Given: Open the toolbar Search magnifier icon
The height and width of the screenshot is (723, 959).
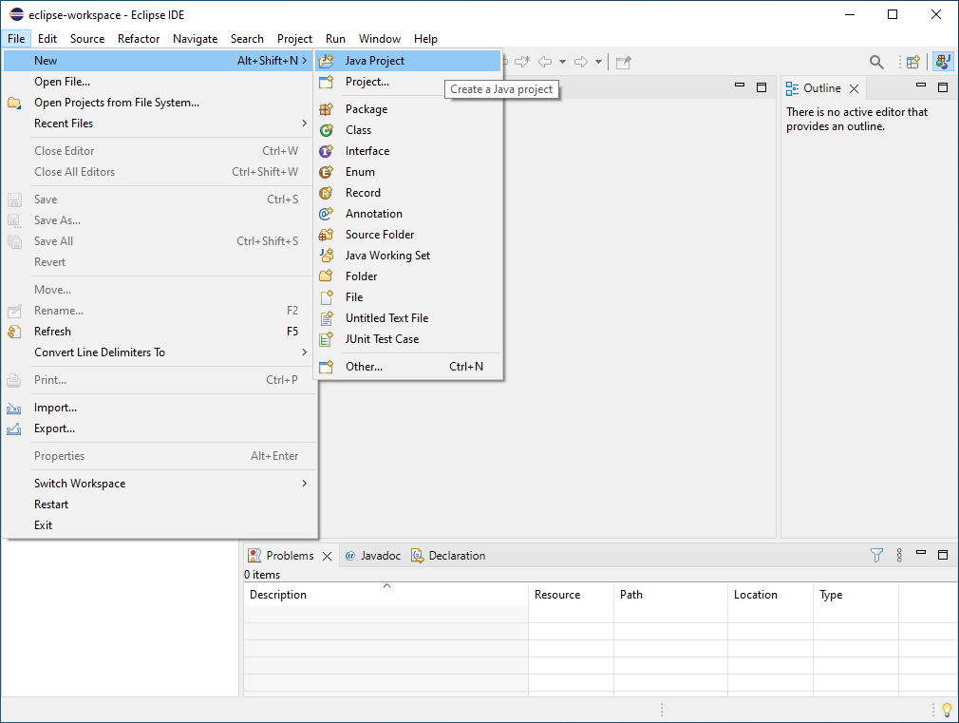Looking at the screenshot, I should [x=876, y=62].
